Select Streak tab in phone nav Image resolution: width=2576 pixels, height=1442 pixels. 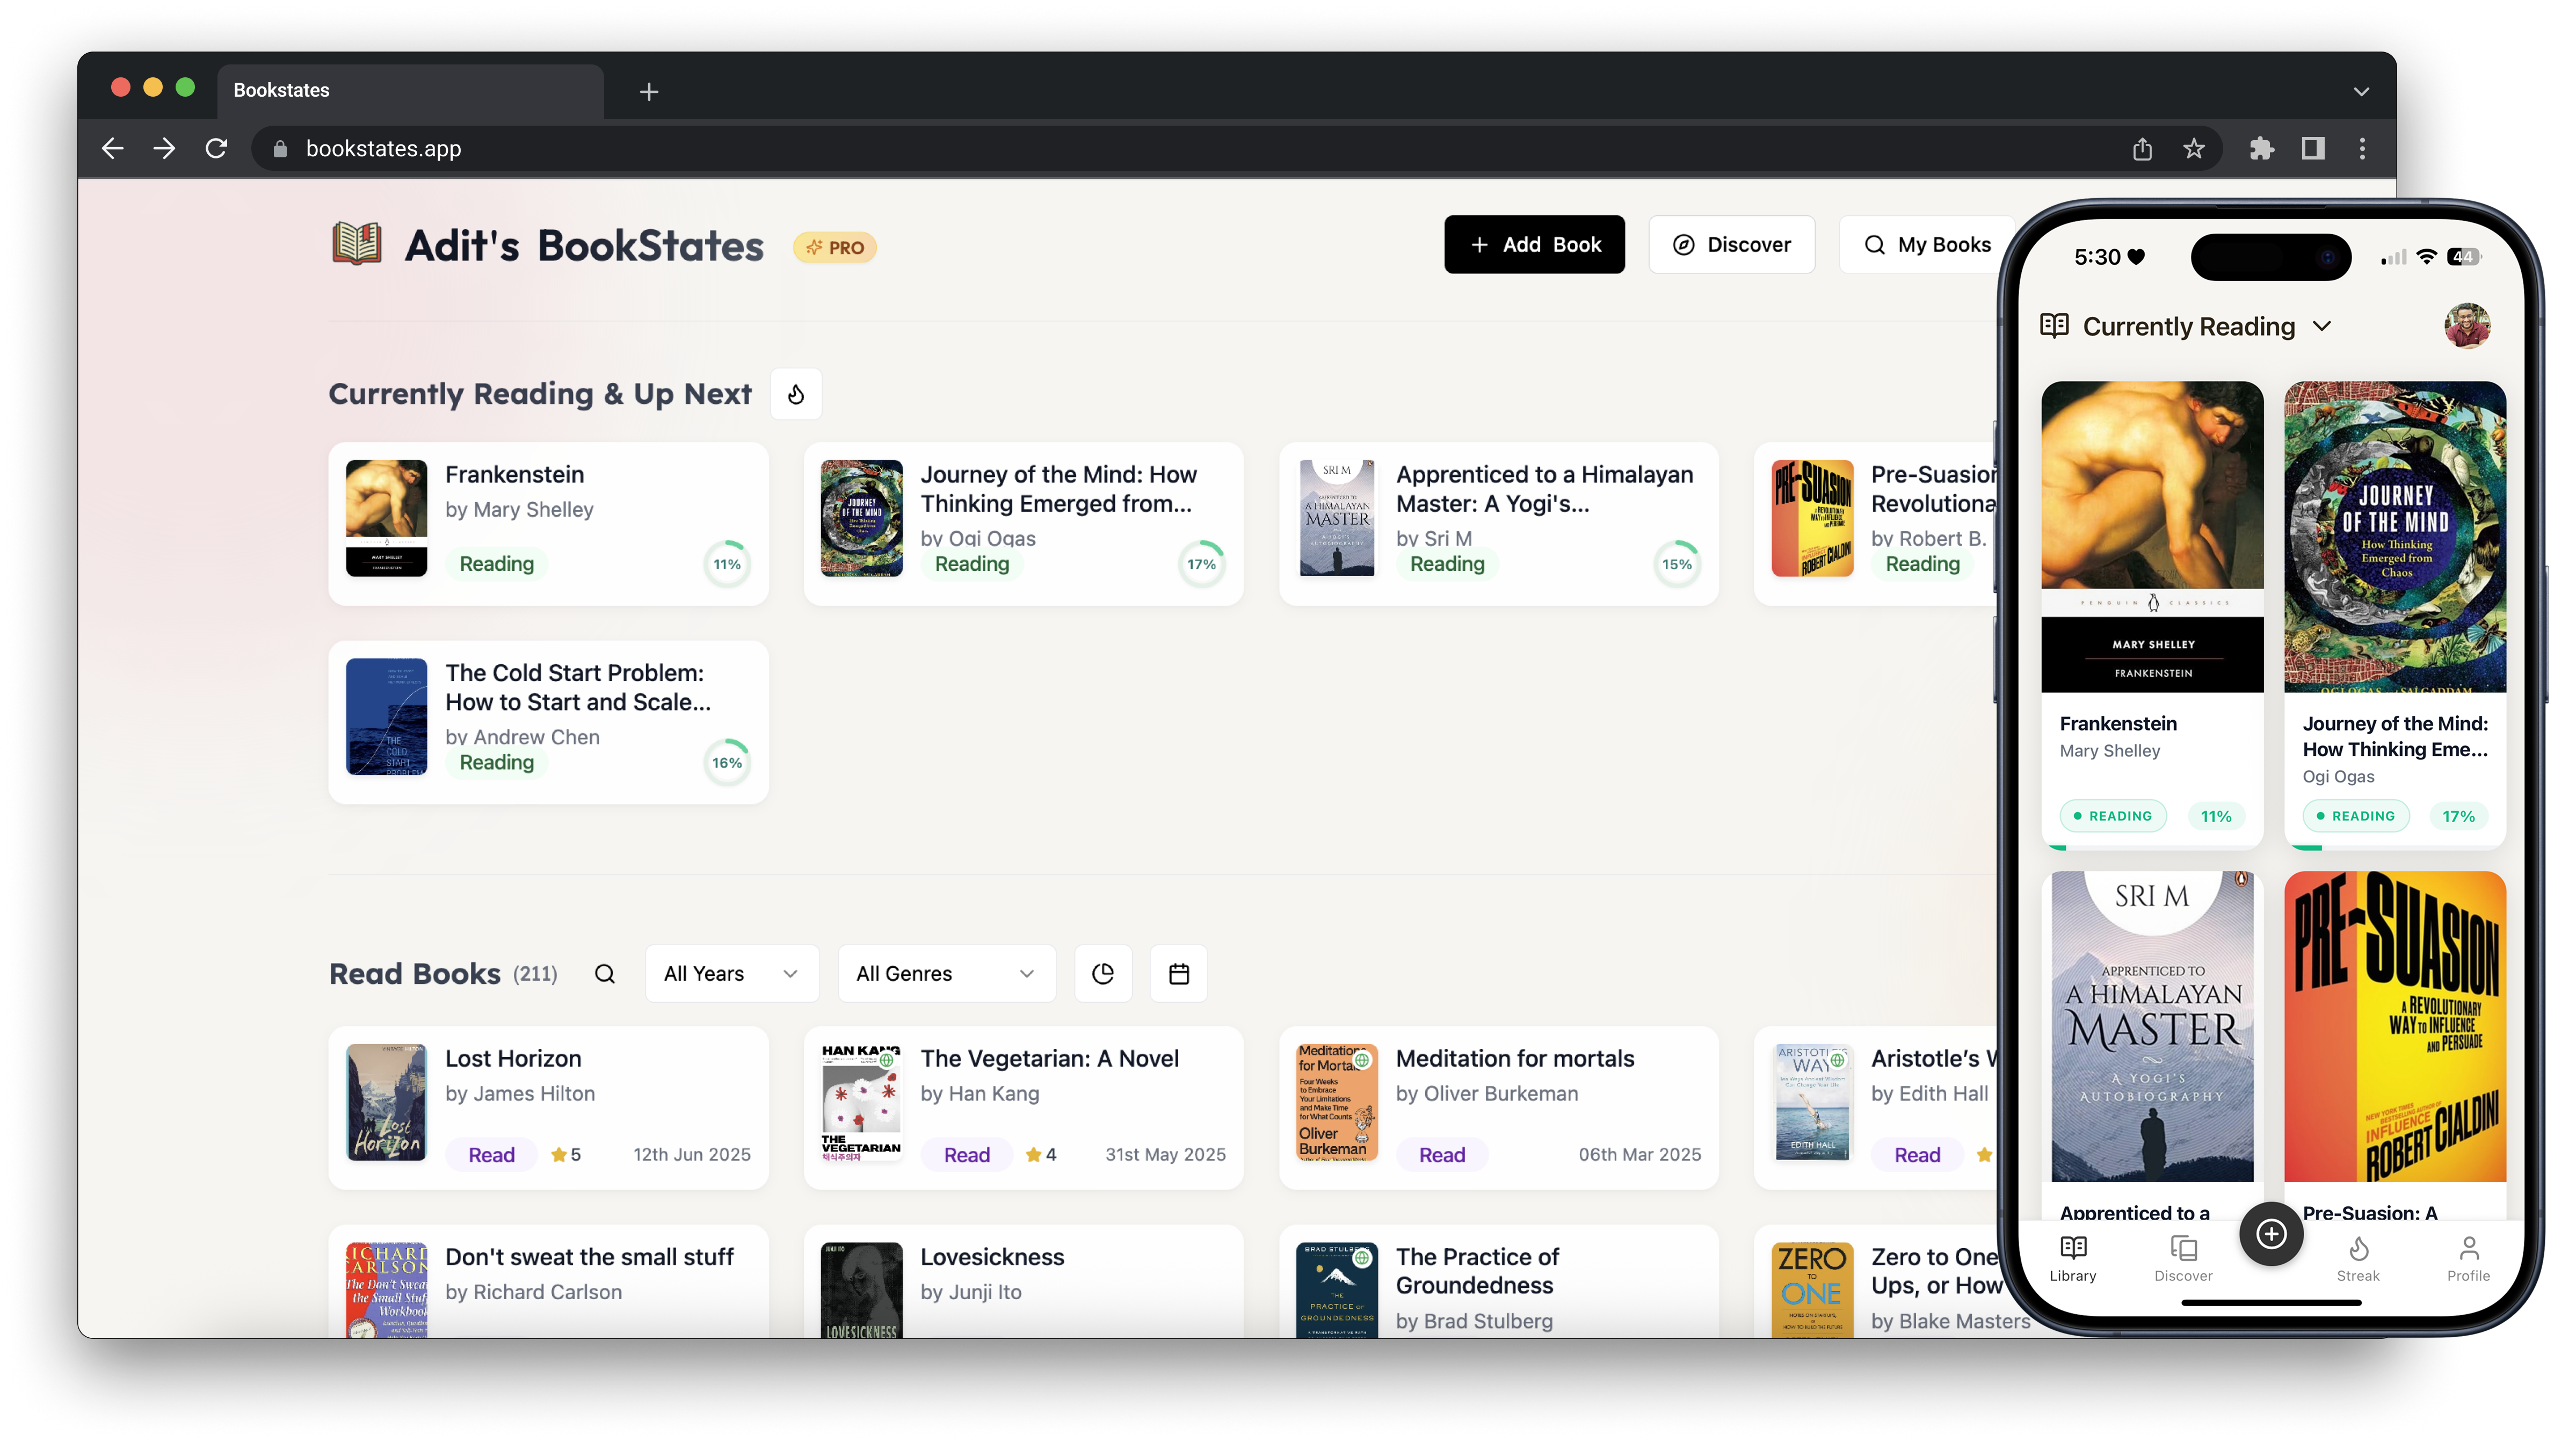[x=2358, y=1259]
